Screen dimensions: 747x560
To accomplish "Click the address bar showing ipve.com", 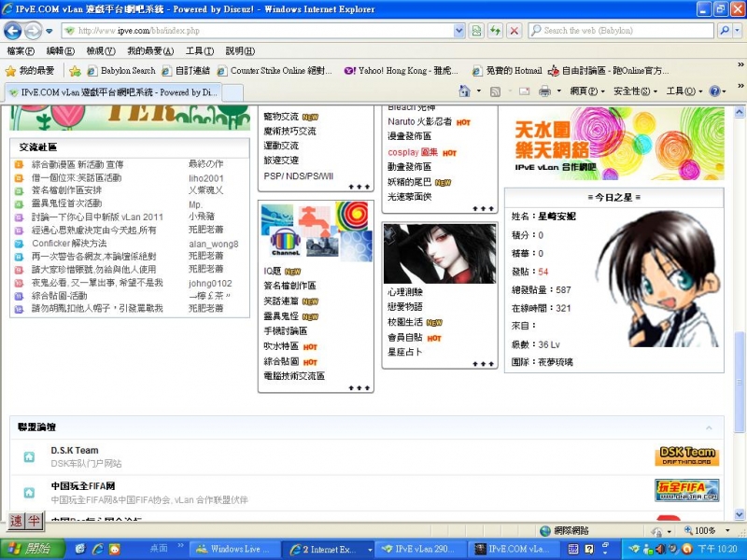I will (x=258, y=31).
